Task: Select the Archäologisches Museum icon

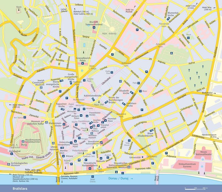Action: [9, 164]
